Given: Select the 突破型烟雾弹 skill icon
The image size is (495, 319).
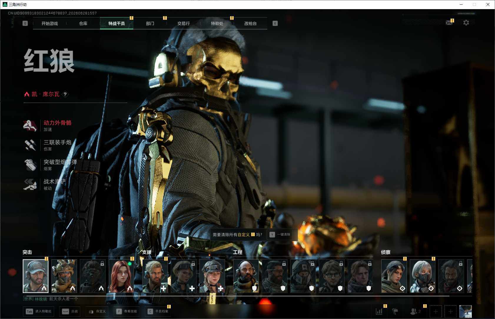Looking at the screenshot, I should click(x=30, y=165).
